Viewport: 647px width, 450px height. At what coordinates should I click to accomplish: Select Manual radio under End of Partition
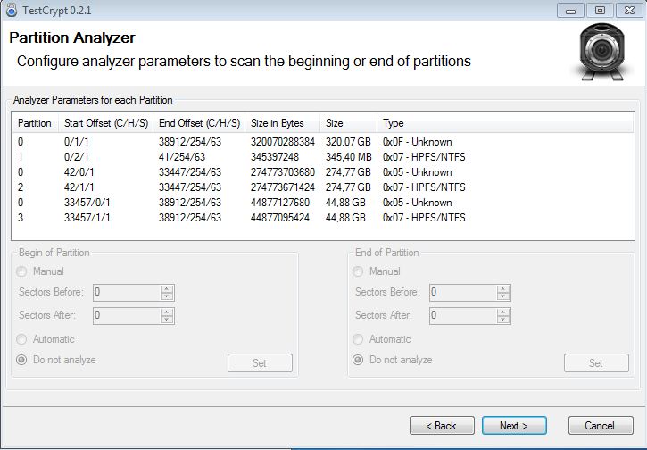[x=358, y=271]
